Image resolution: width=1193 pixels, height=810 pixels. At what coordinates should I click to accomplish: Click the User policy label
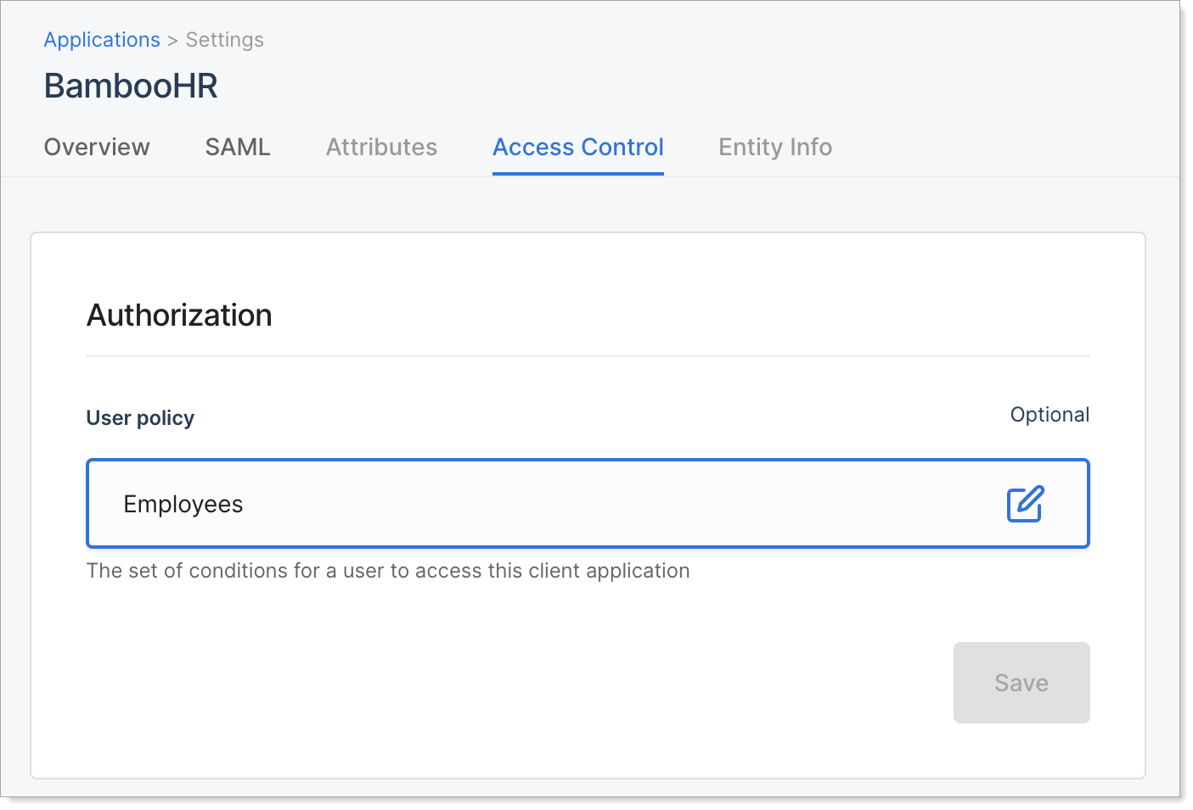tap(140, 418)
